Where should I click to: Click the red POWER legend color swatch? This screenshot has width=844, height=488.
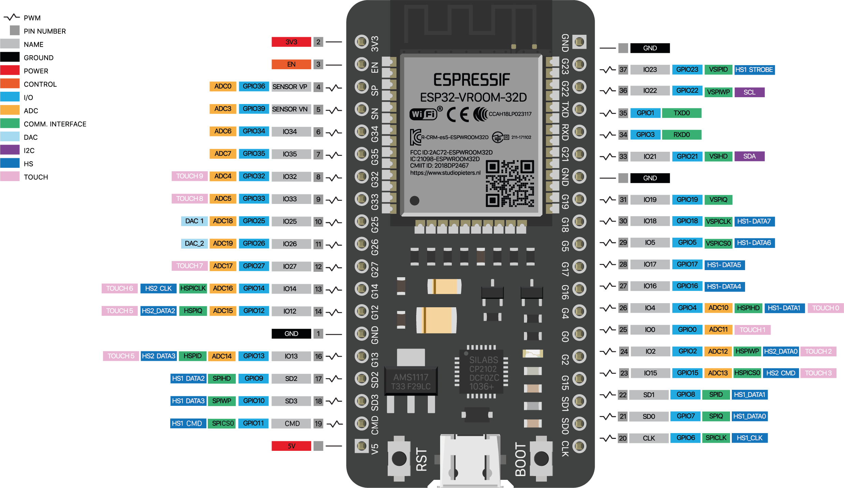tap(10, 70)
